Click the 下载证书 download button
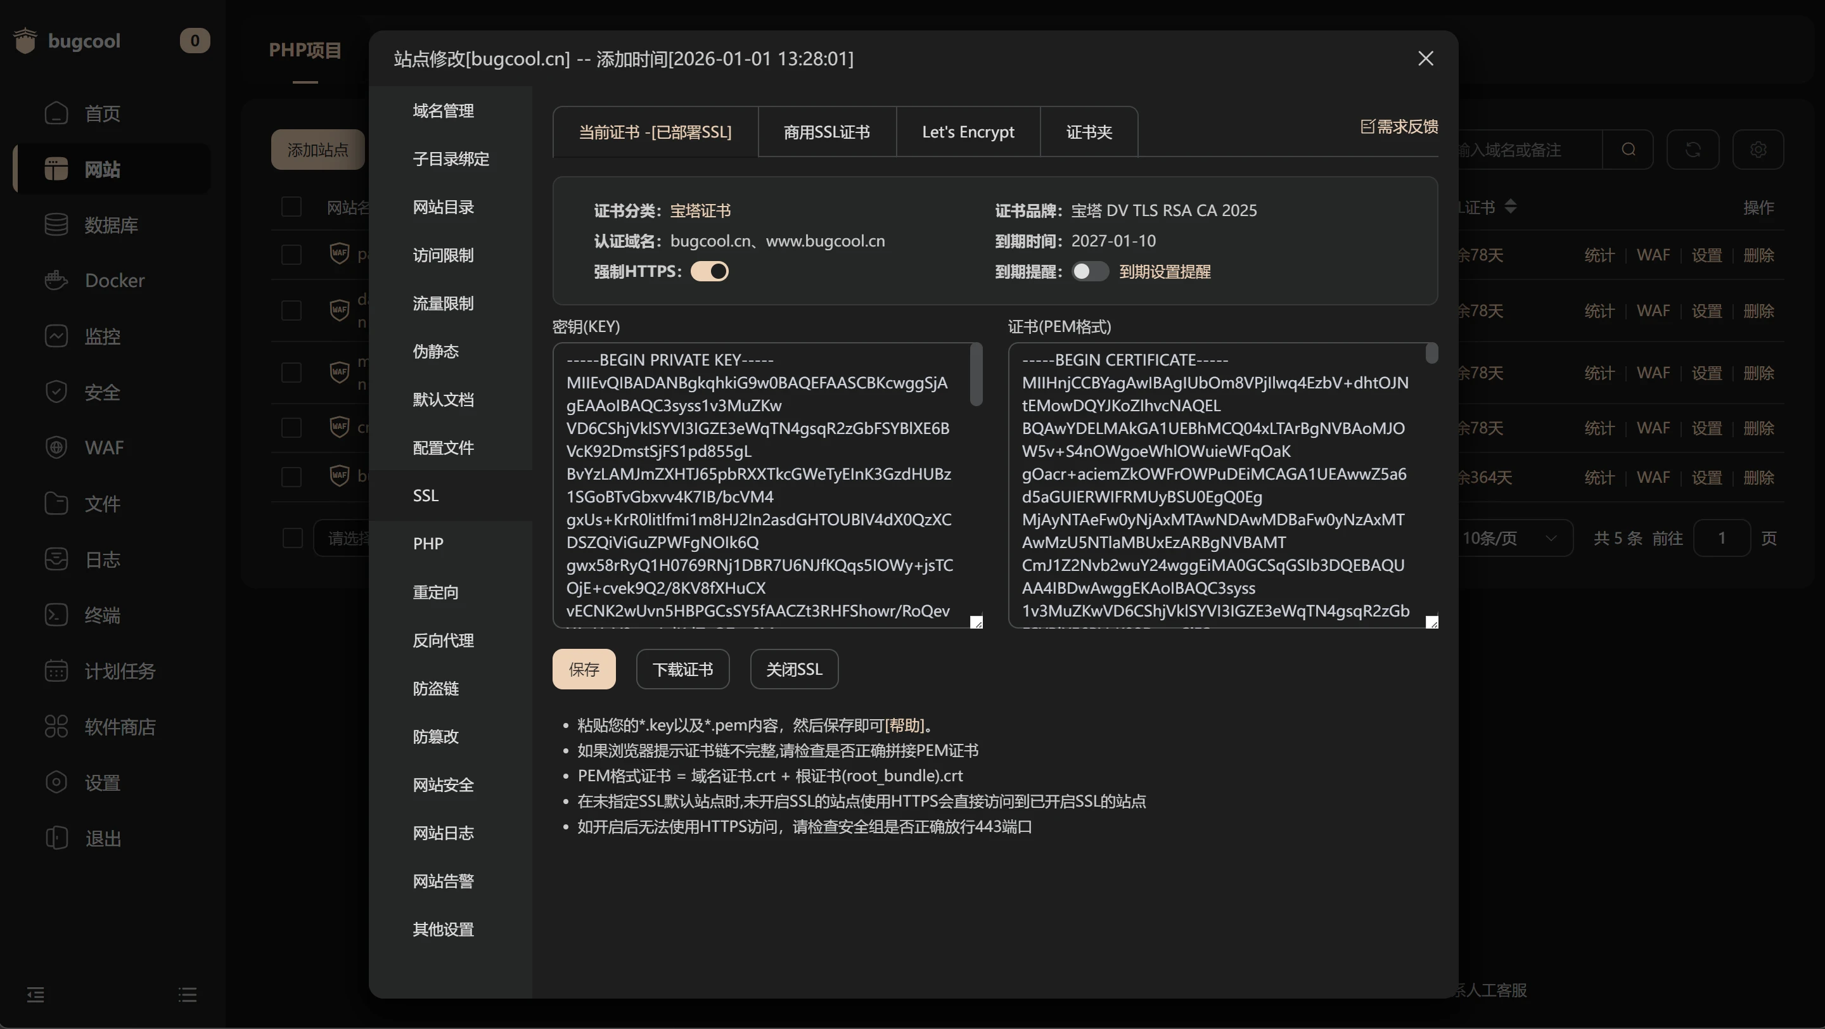This screenshot has height=1029, width=1825. 682,669
